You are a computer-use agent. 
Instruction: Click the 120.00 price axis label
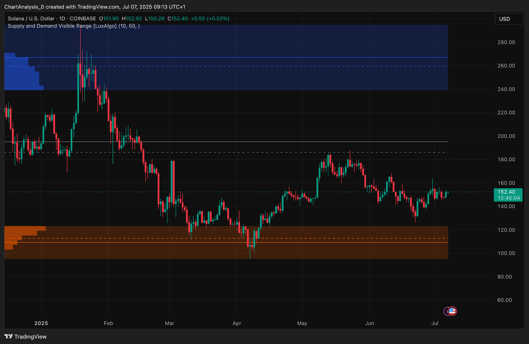tap(506, 230)
